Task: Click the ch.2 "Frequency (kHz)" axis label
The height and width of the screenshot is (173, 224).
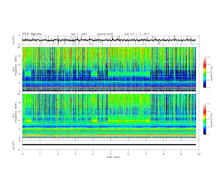Action: click(x=16, y=112)
